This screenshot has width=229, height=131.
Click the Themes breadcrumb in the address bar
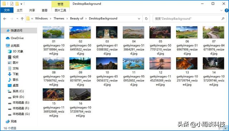59,18
